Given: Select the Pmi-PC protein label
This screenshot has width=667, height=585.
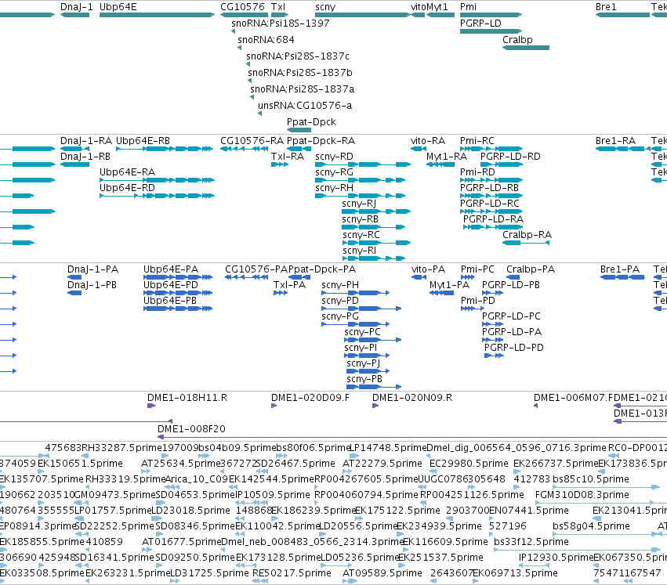Looking at the screenshot, I should 477,269.
